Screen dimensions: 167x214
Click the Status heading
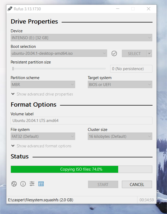(20, 156)
